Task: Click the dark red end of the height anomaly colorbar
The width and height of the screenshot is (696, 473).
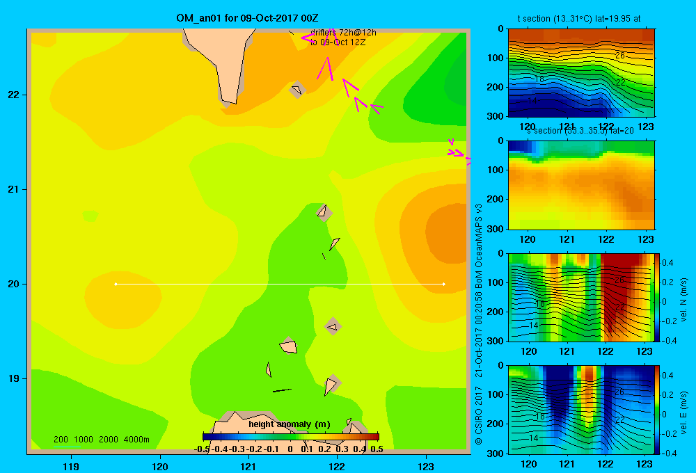Action: [x=374, y=437]
